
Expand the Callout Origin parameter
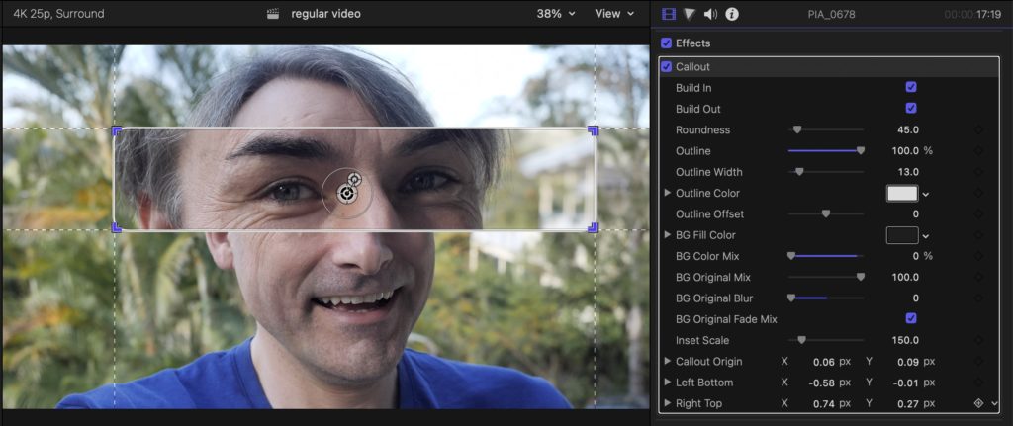[x=668, y=362]
